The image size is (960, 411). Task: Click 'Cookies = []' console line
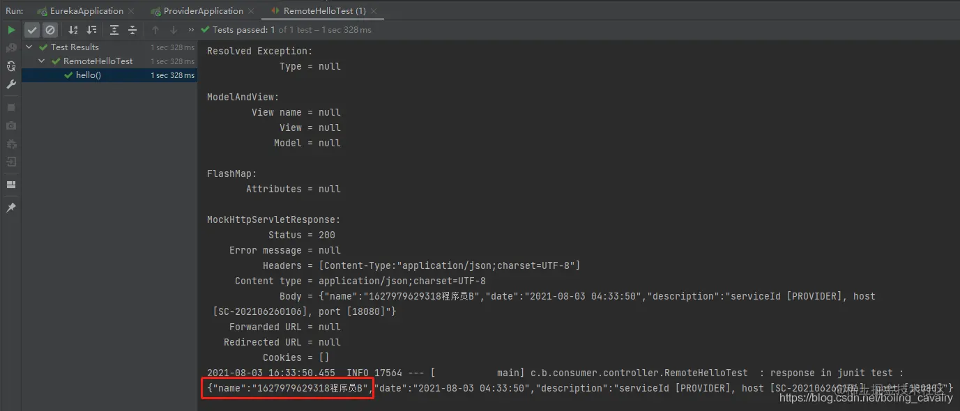(x=296, y=357)
